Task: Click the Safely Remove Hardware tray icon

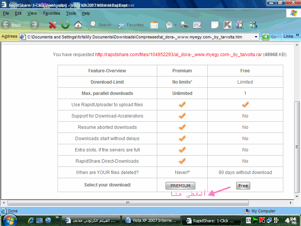Action: tap(276, 220)
